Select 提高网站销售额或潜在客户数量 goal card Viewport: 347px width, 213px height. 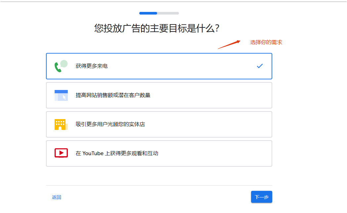159,95
